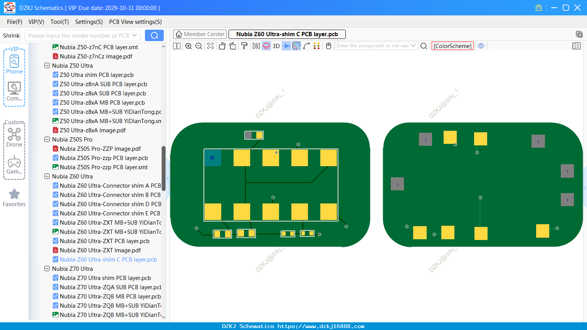Collapse the Nubia Z70 Ultra tree node
Screen dimensions: 587x330
[47, 269]
